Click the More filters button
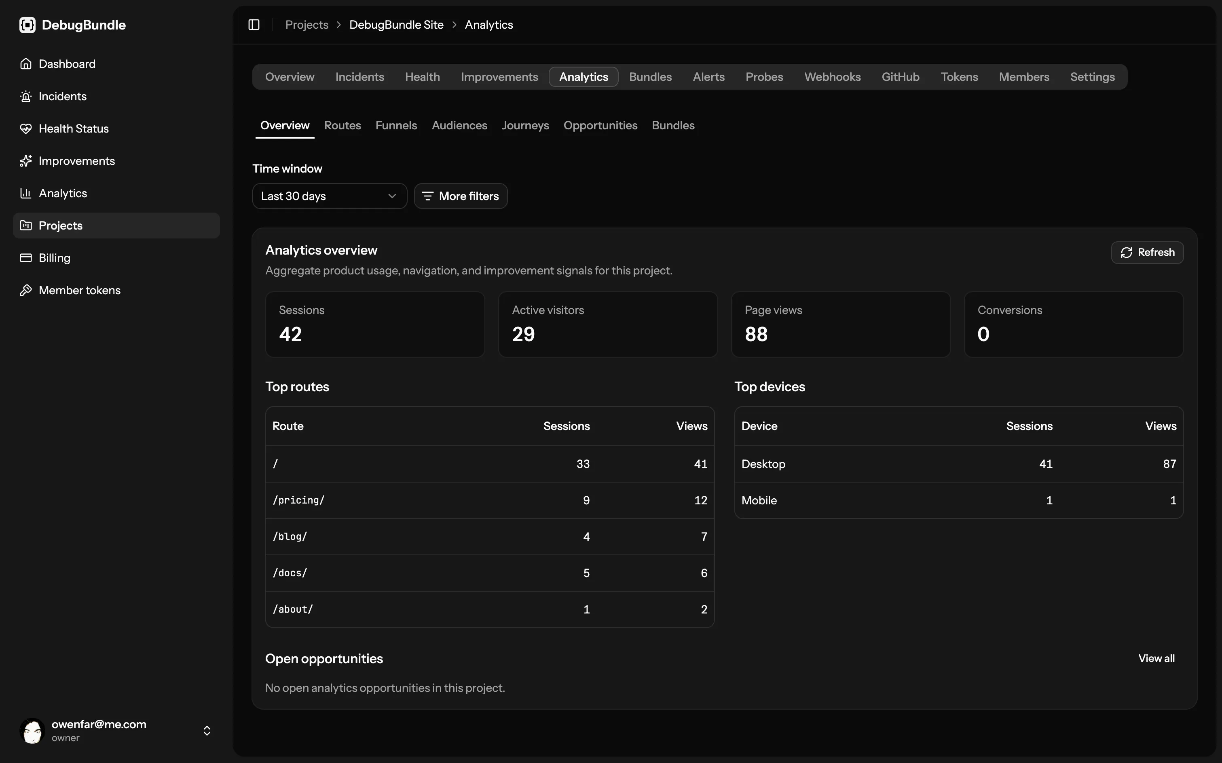The height and width of the screenshot is (763, 1222). pos(461,196)
